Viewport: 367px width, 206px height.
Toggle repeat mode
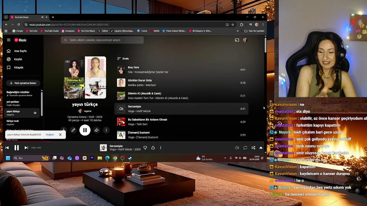coord(245,148)
